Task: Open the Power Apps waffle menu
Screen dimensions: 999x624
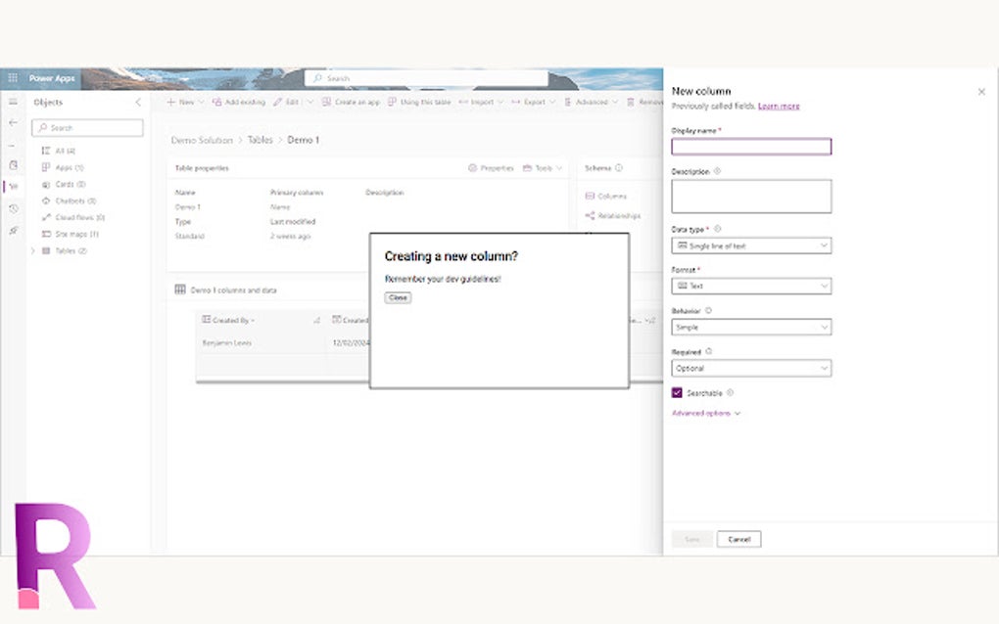Action: (x=13, y=78)
